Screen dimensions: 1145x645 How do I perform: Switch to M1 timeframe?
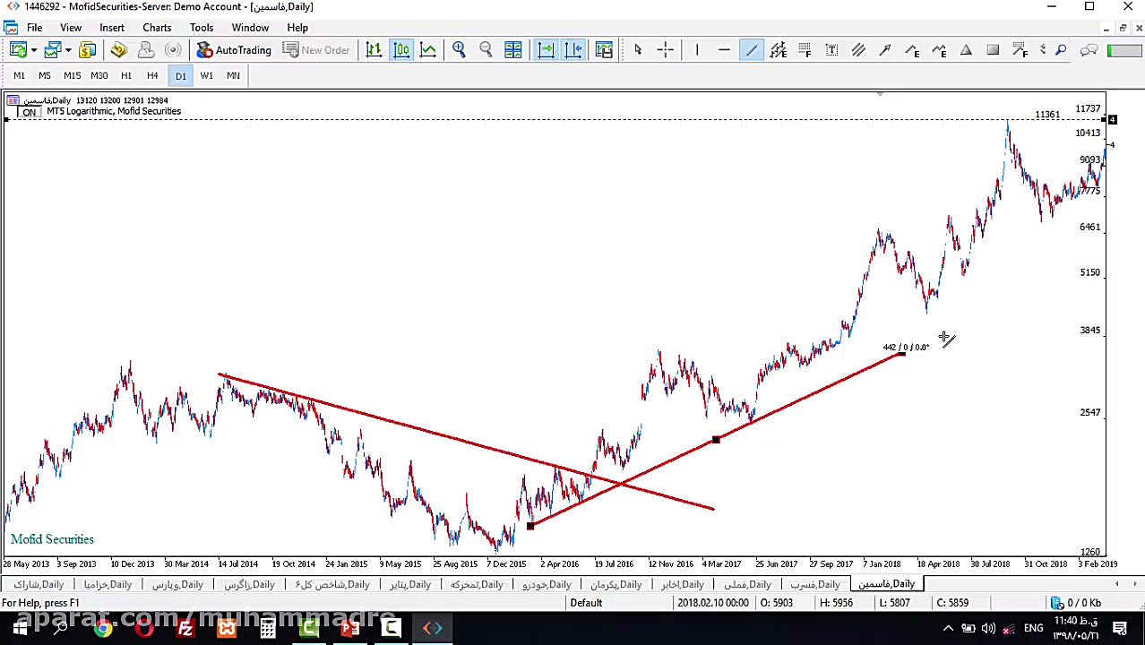click(19, 76)
